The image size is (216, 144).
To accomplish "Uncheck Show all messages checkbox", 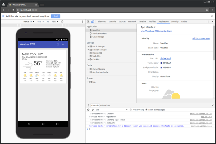I will tap(146, 110).
